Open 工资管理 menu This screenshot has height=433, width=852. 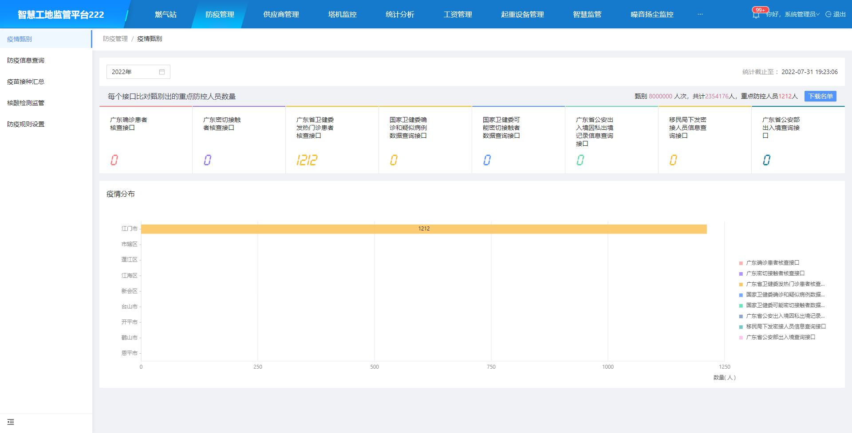pos(458,14)
